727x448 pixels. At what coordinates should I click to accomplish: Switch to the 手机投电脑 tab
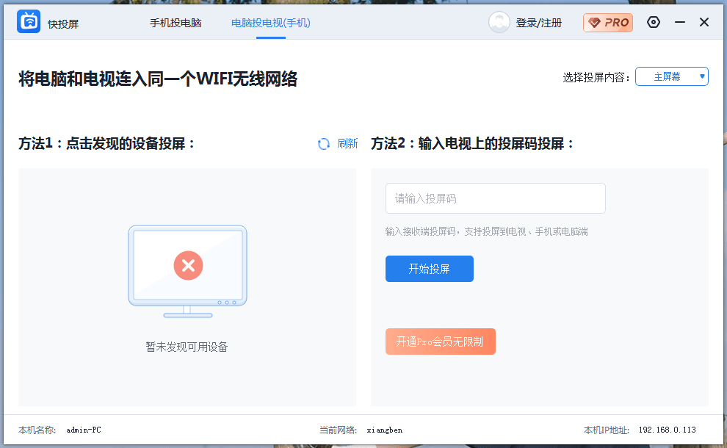point(176,22)
